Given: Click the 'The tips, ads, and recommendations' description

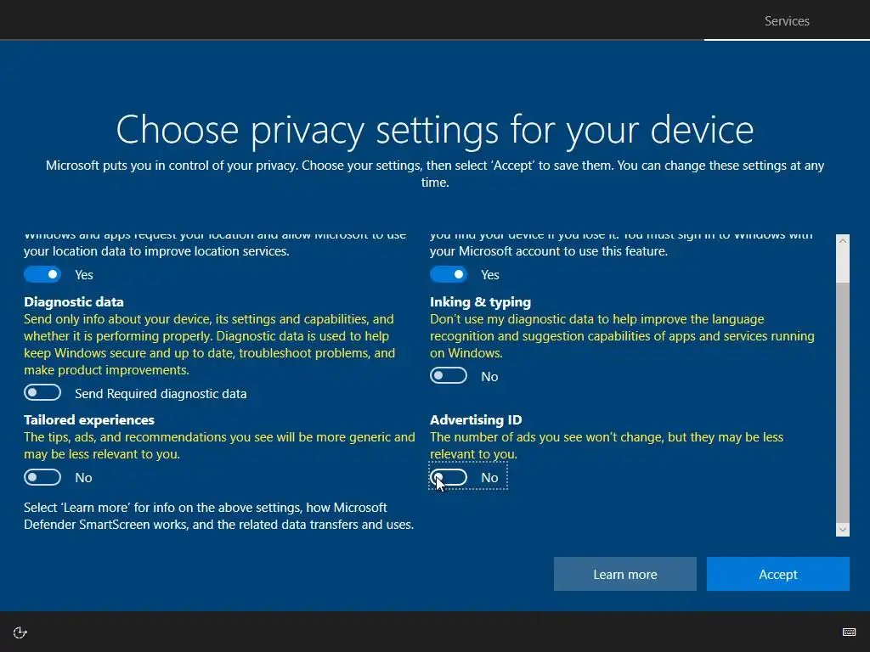Looking at the screenshot, I should (219, 445).
